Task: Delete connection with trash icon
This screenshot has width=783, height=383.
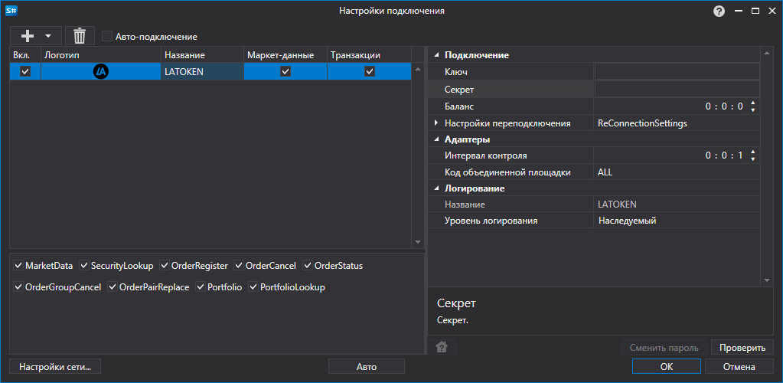Action: click(80, 36)
